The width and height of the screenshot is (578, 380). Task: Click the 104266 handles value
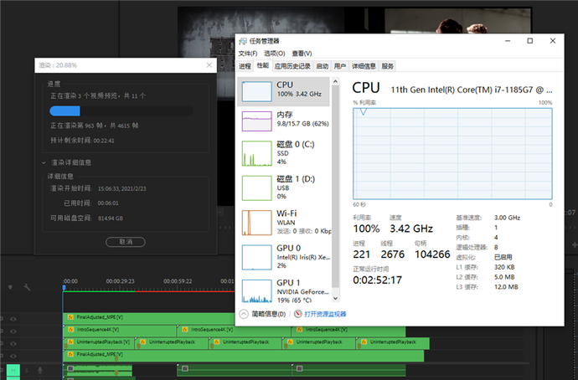tap(432, 254)
